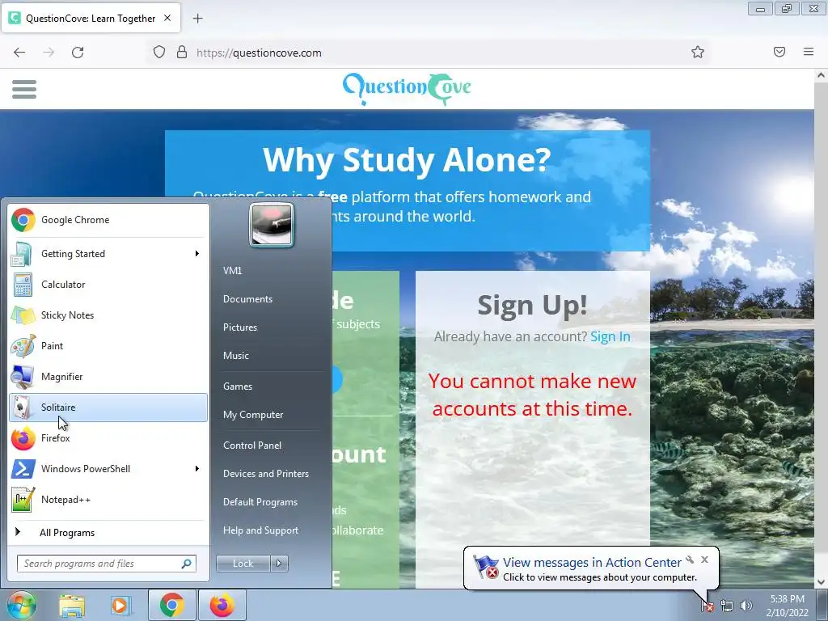Viewport: 828px width, 621px height.
Task: Open Getting Started from the Start menu
Action: (108, 253)
